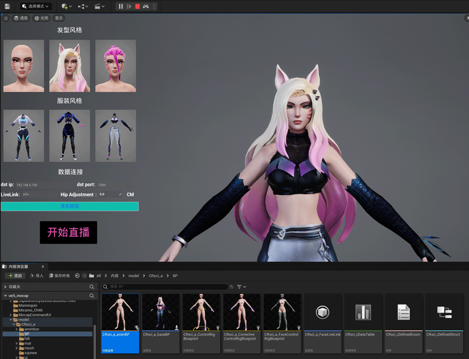The image size is (469, 359).
Task: Stop the simulation with the red square
Action: [137, 6]
